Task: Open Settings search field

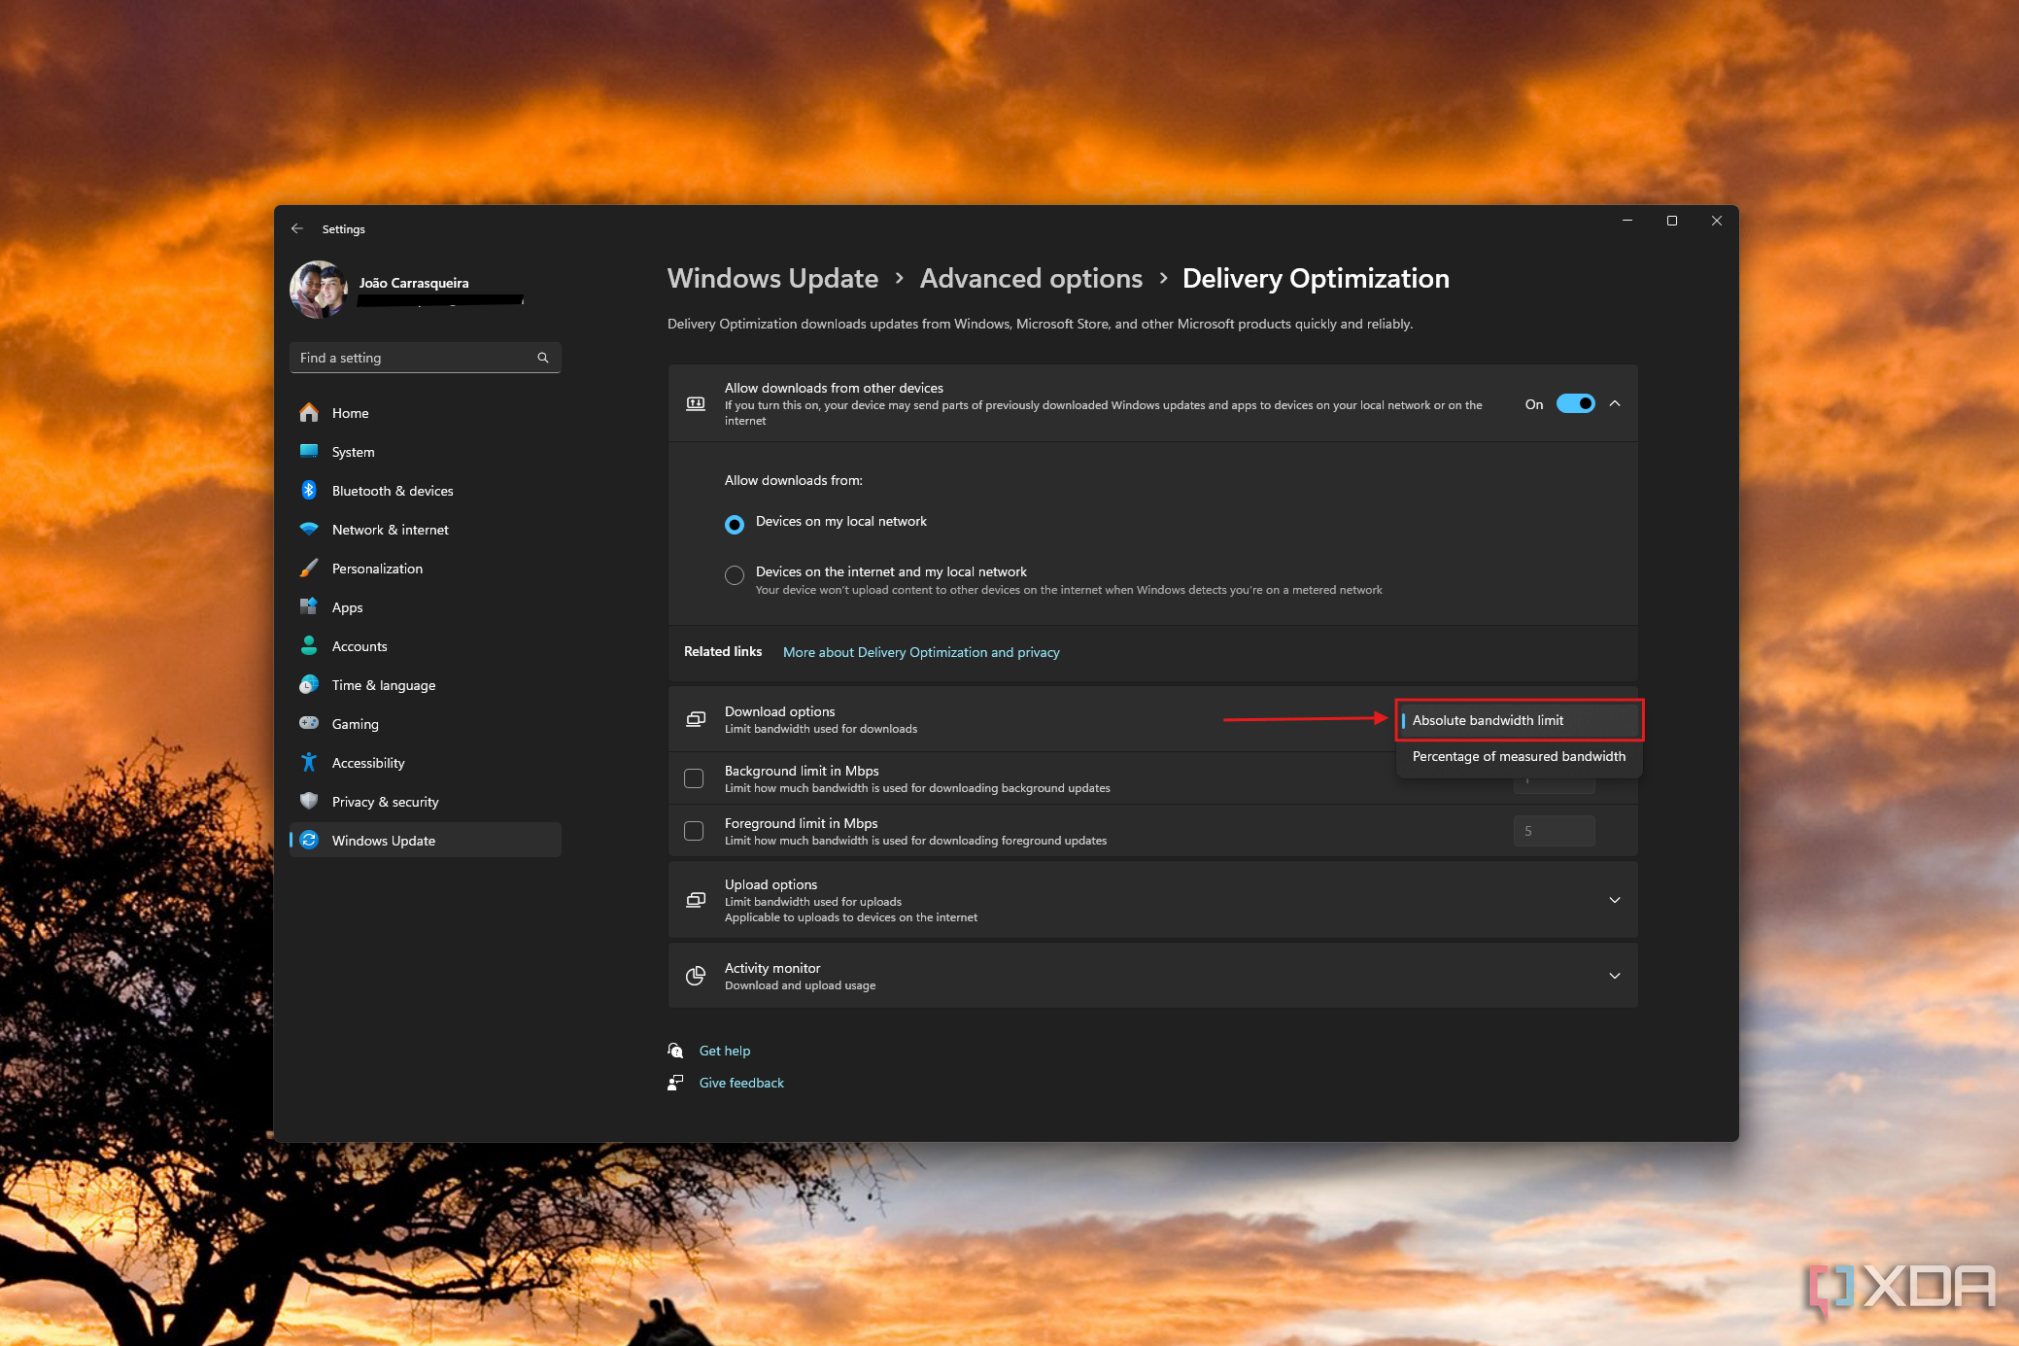Action: 424,356
